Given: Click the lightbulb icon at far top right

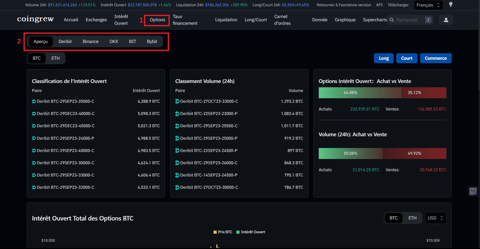Looking at the screenshot, I should coord(451,5).
